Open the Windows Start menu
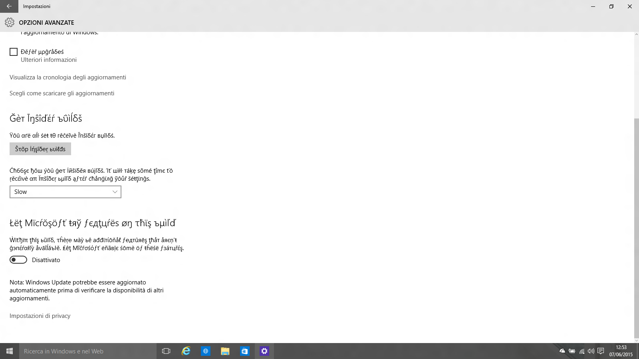639x359 pixels. (10, 351)
